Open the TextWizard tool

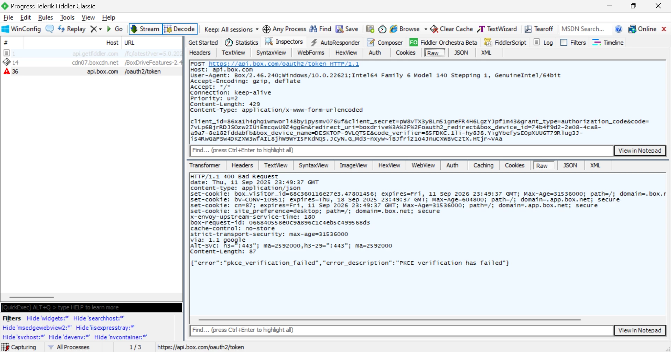pyautogui.click(x=497, y=29)
